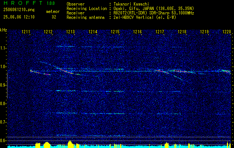The width and height of the screenshot is (234, 148).
Task: Click the Receiver field label
Action: tap(76, 13)
